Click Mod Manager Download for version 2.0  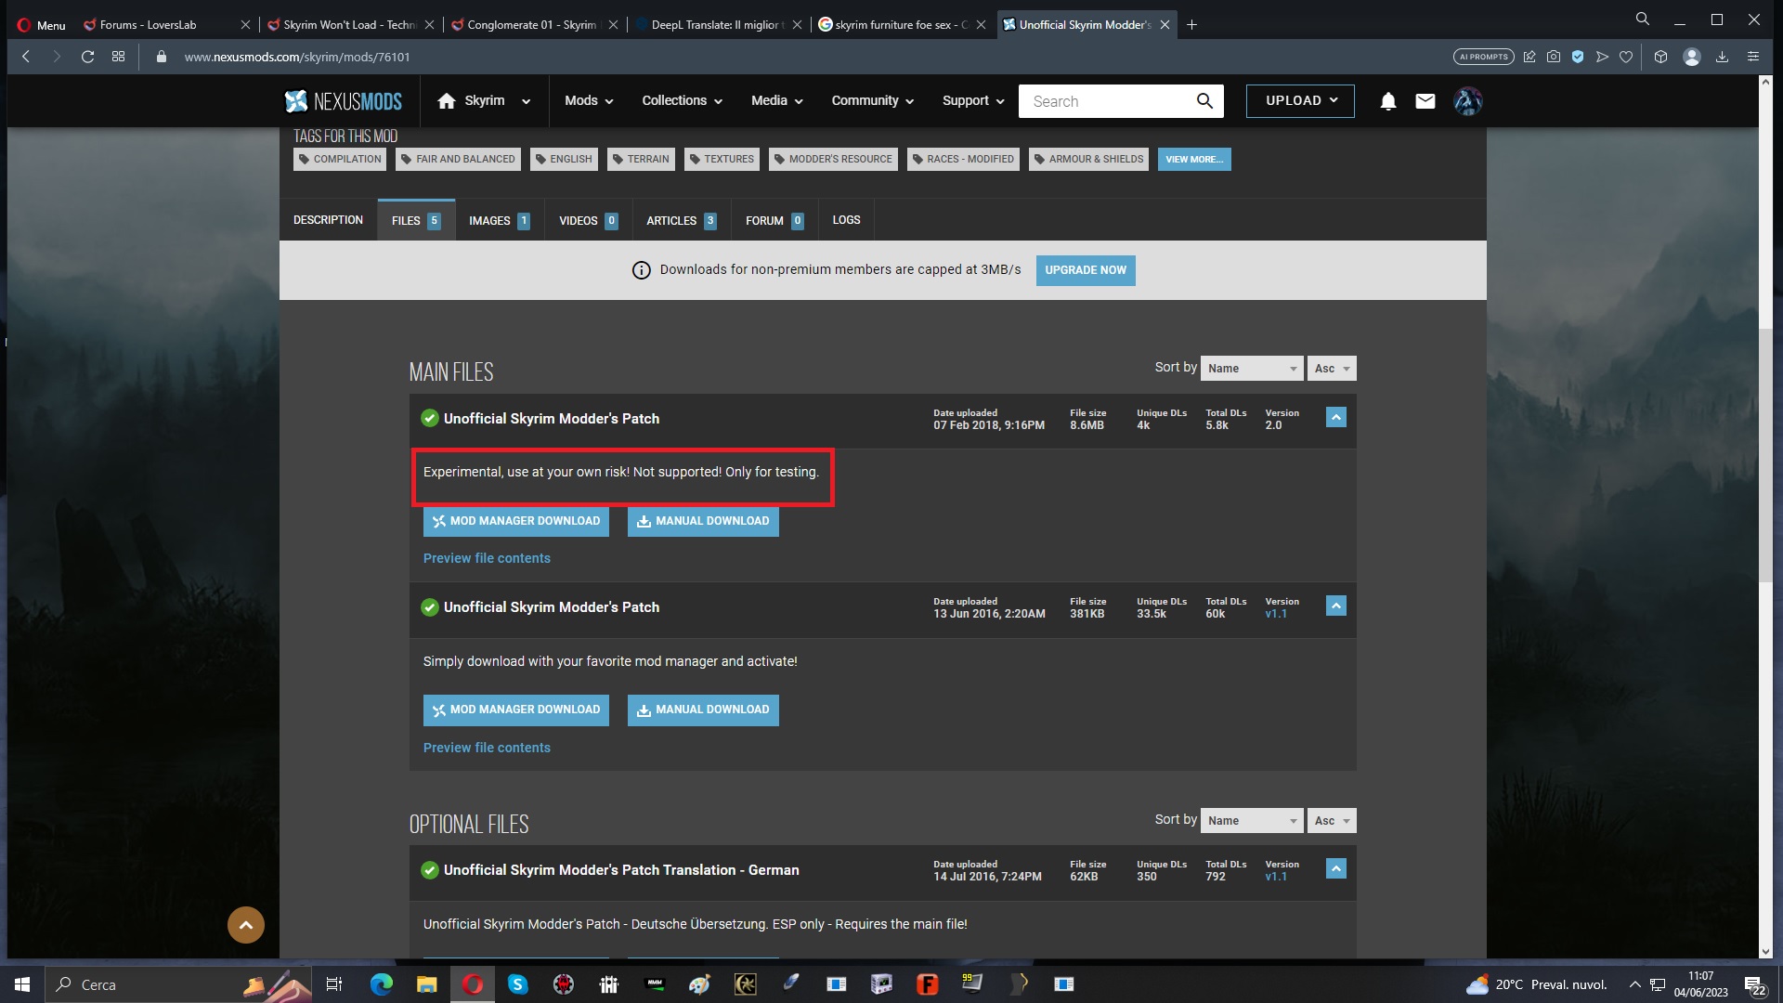click(516, 521)
